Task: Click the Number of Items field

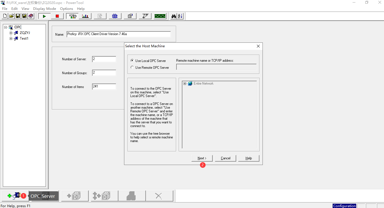Action: 104,87
